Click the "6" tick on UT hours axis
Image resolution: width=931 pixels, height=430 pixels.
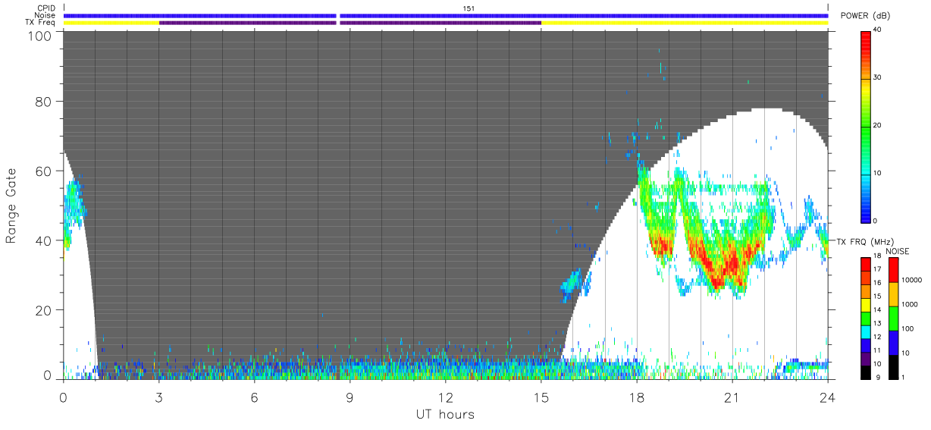tap(254, 397)
